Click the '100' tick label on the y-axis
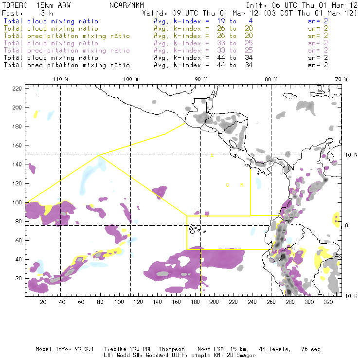360x360 pixels. [x=17, y=202]
